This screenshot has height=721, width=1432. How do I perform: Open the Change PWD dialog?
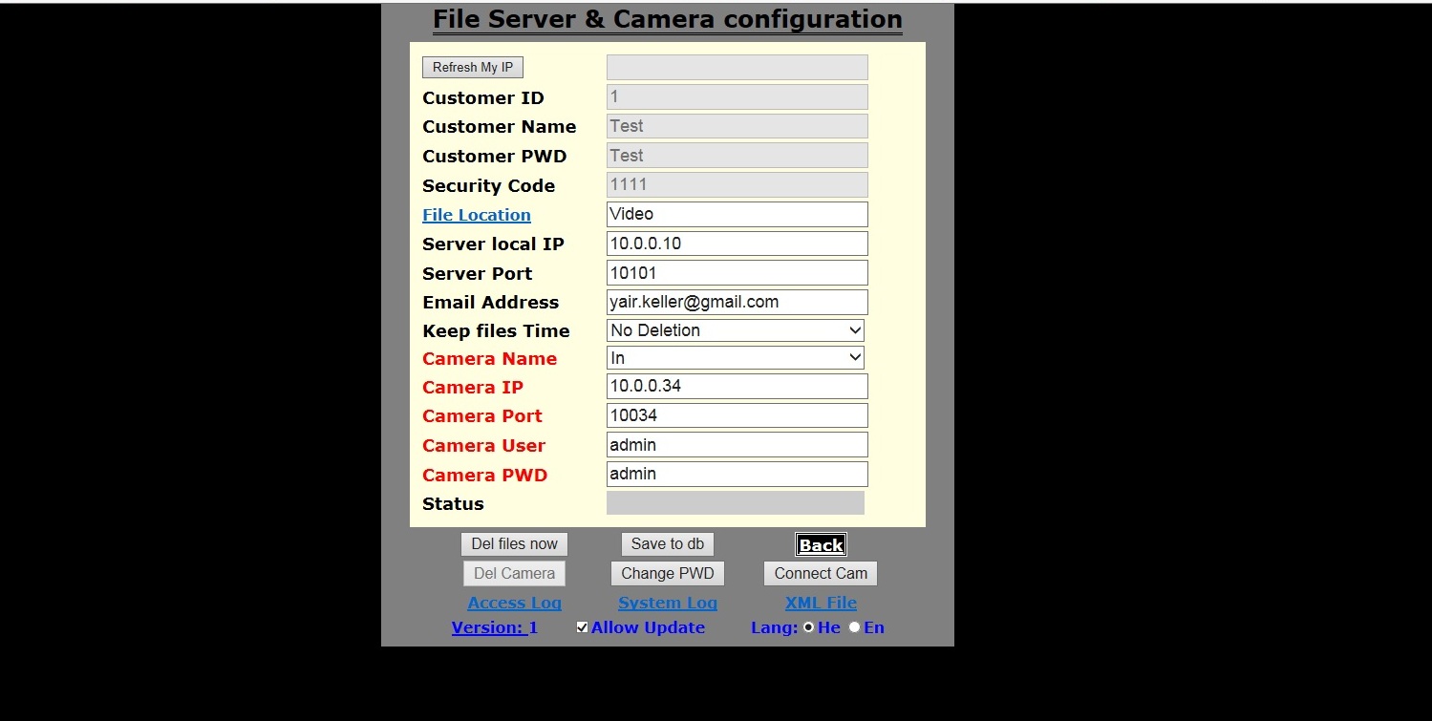click(667, 574)
